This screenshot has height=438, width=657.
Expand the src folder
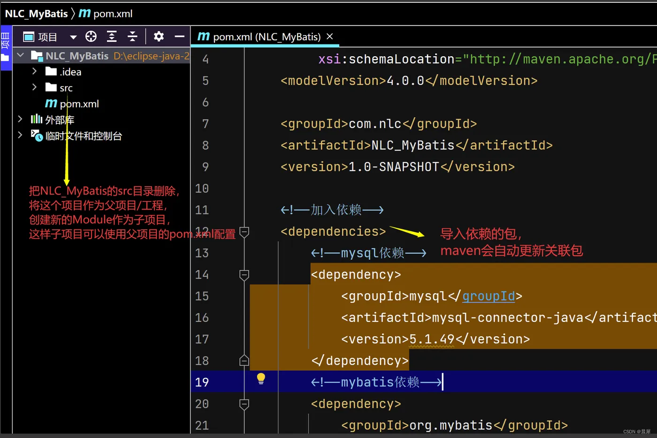[34, 87]
